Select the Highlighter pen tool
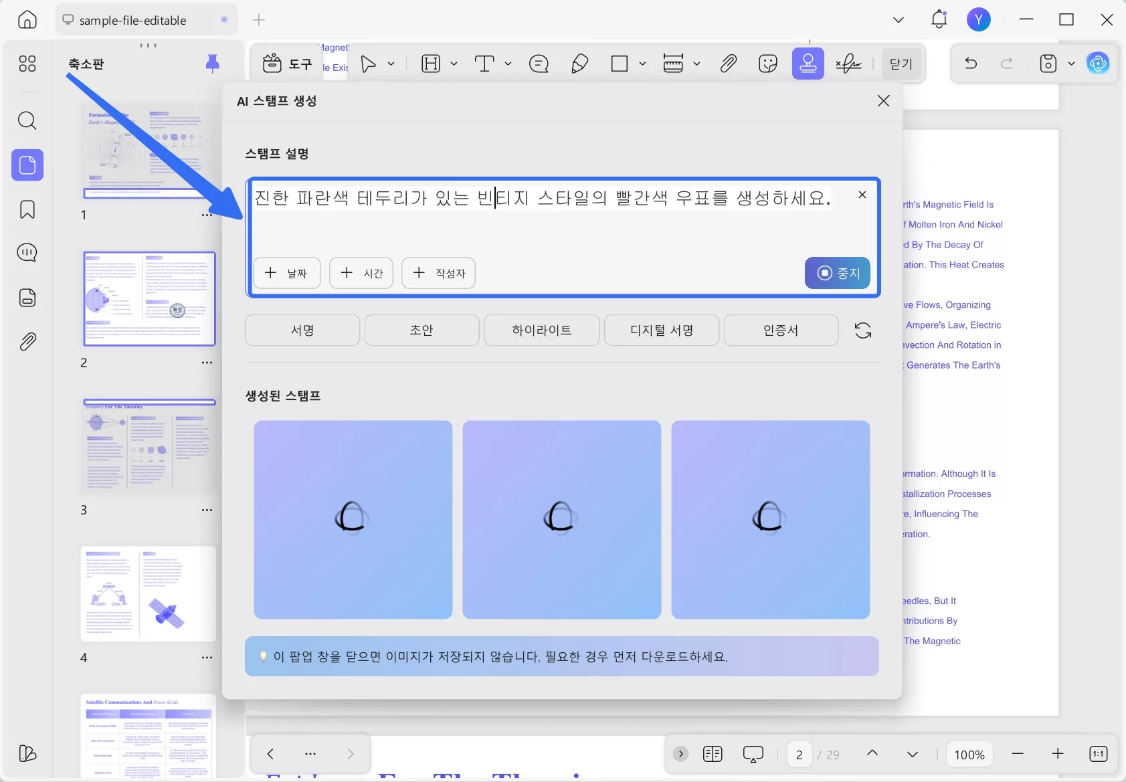Screen dimensions: 1126x782 click(579, 64)
